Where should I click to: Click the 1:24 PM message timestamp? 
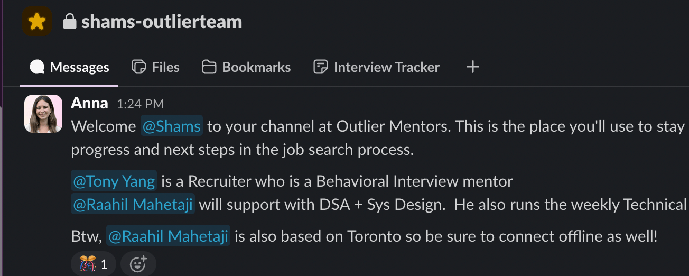coord(140,104)
